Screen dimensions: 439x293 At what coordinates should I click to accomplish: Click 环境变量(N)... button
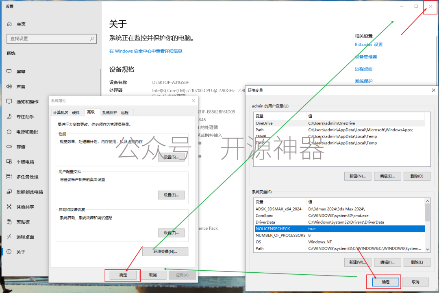165,251
